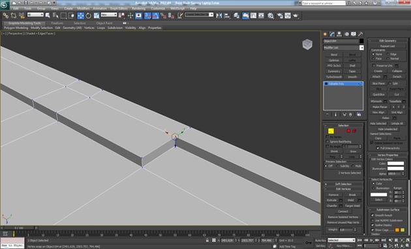Open the Material Editor icon
The height and width of the screenshot is (249, 411).
pyautogui.click(x=271, y=16)
